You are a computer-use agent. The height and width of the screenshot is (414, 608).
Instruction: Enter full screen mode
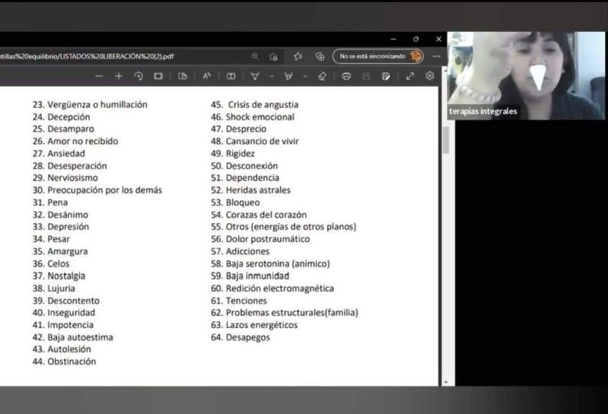tap(410, 76)
